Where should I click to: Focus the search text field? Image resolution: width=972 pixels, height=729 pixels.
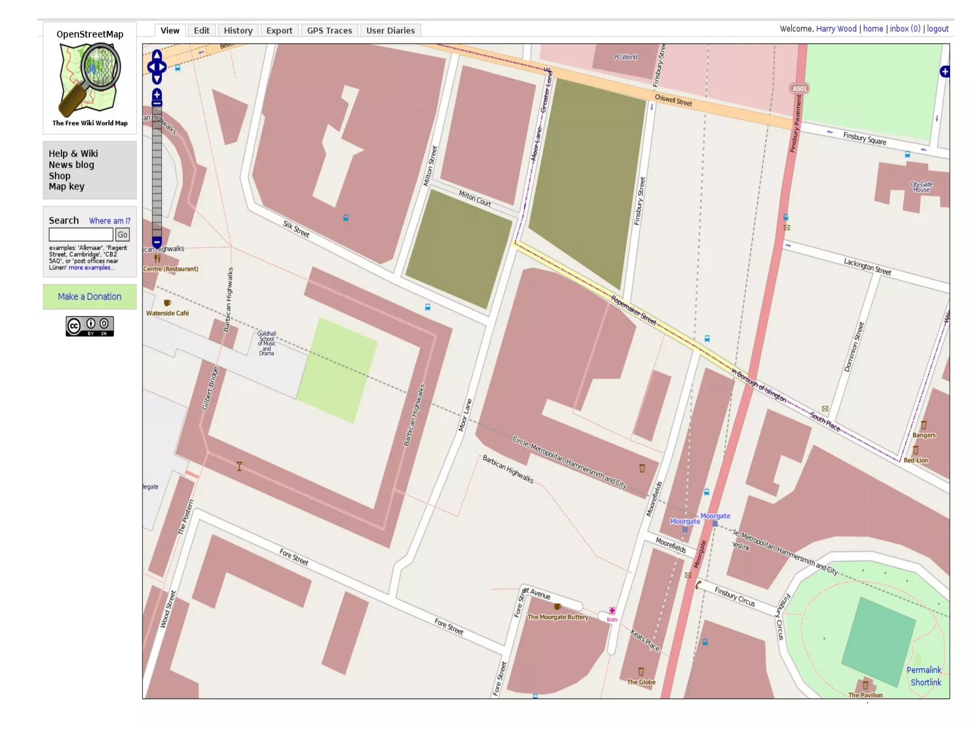(81, 235)
